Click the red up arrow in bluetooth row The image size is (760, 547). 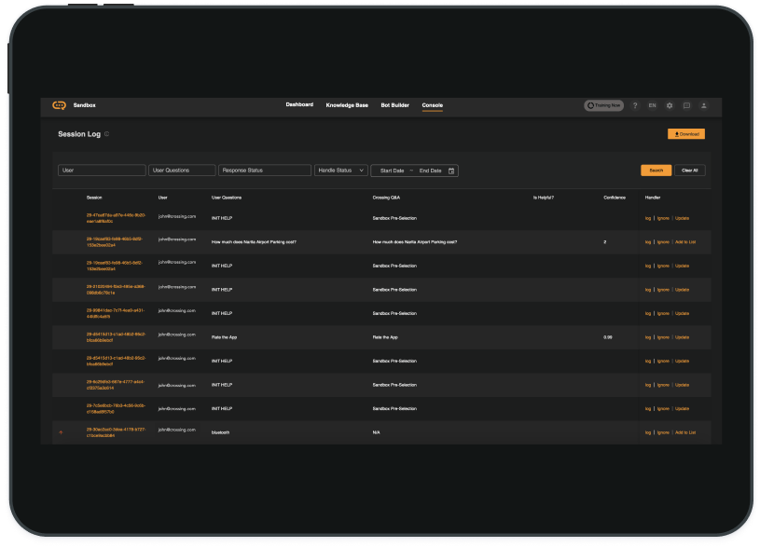point(61,432)
